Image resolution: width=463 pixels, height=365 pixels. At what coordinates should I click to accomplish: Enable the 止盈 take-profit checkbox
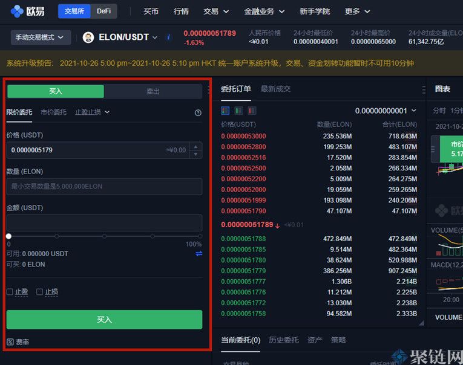(x=10, y=292)
